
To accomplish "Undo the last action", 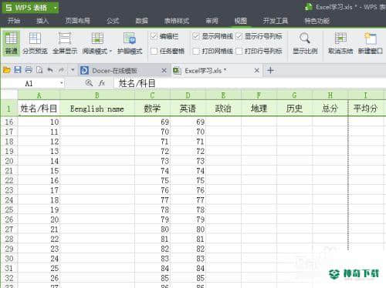I will point(50,70).
